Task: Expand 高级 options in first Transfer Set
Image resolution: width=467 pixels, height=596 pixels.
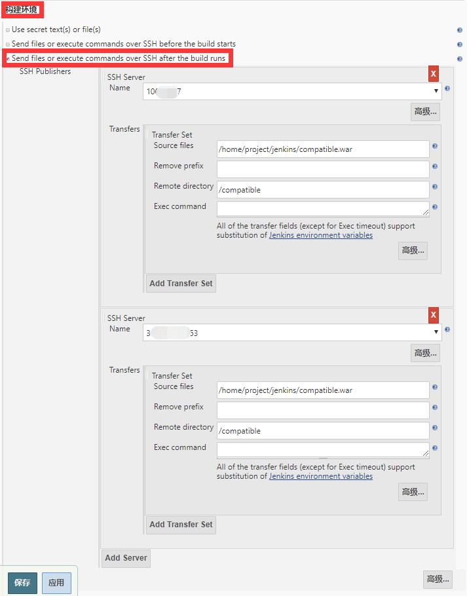Action: pos(413,250)
